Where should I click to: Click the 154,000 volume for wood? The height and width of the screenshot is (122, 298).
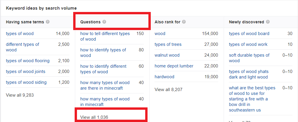coord(210,34)
